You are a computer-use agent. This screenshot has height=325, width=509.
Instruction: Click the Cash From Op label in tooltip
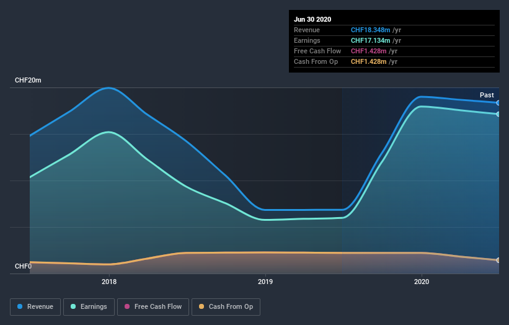316,61
